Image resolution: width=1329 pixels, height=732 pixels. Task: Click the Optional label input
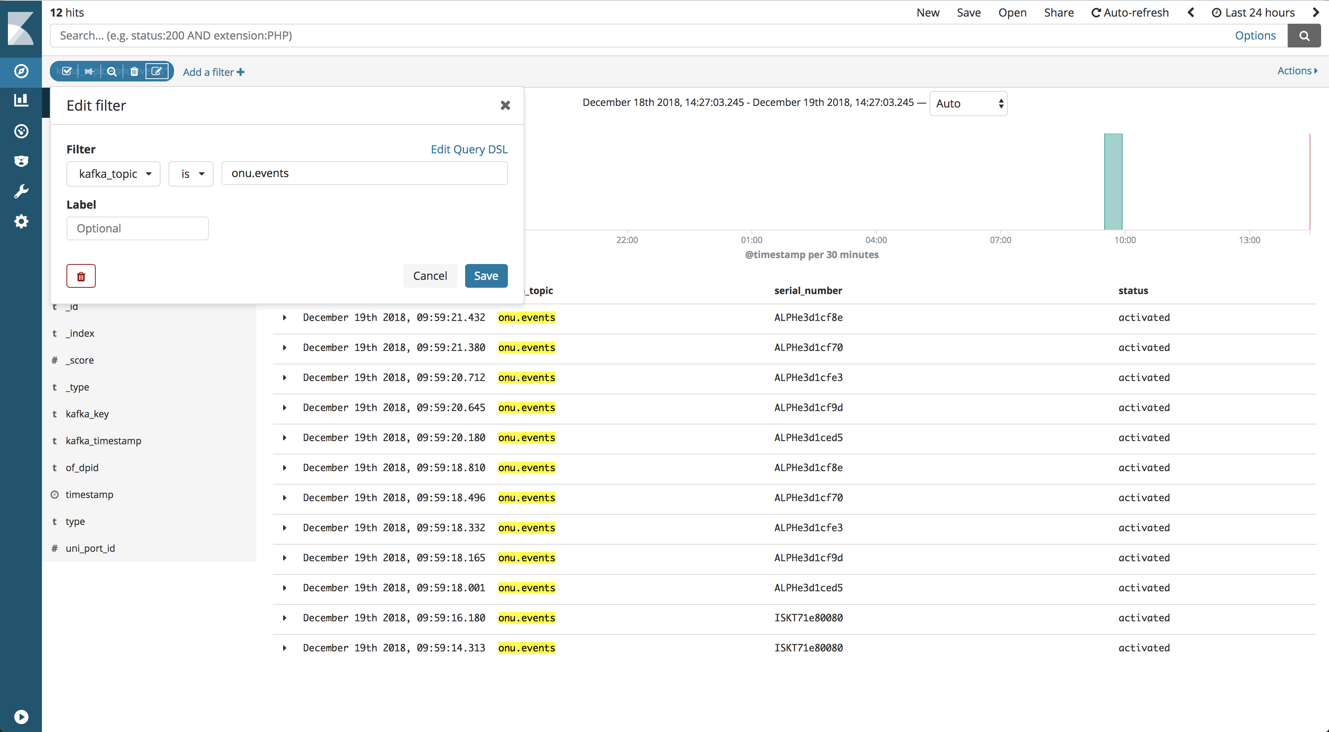click(x=137, y=228)
